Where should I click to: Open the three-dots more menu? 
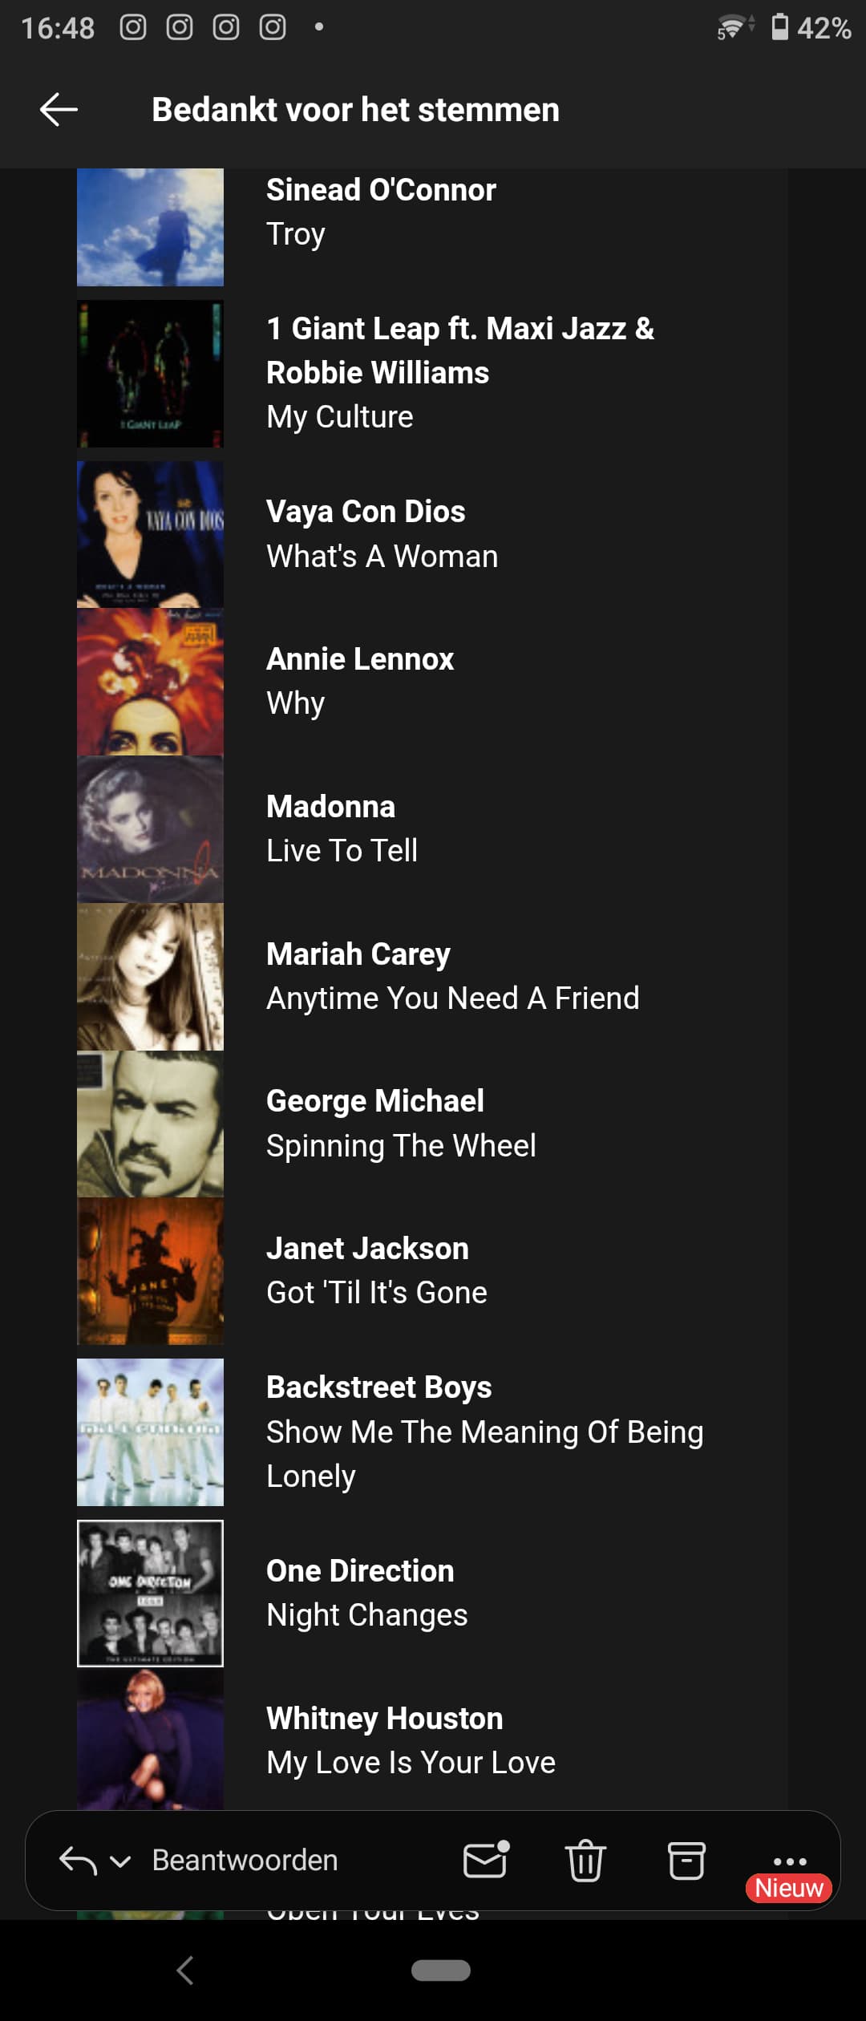(x=790, y=1860)
